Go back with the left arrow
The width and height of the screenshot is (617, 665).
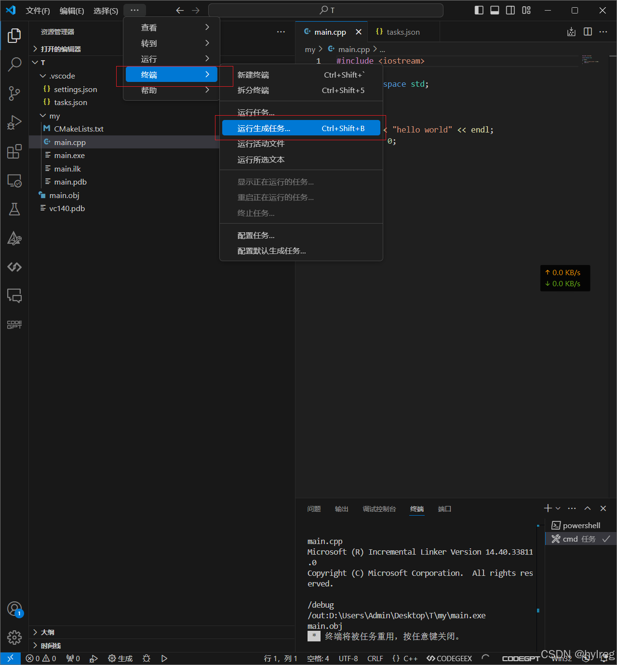(180, 10)
